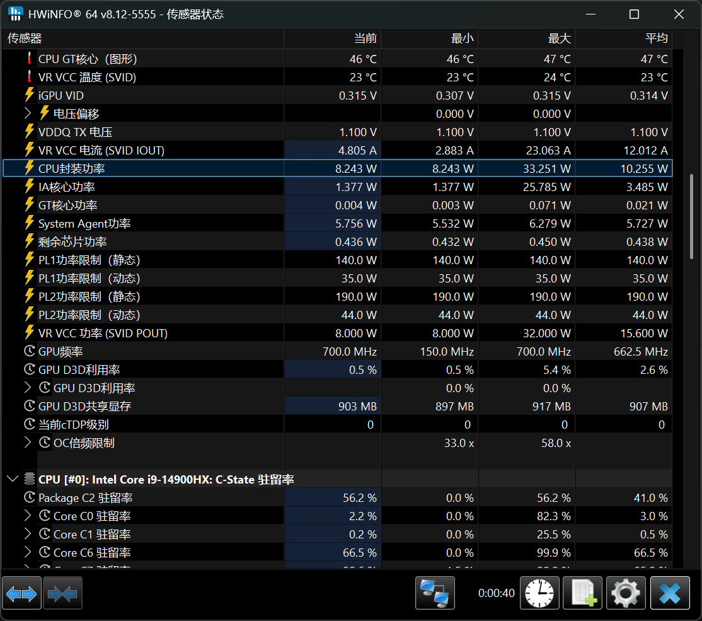Collapse the CPU [#0] C-State 驻留率 section
Viewport: 702px width, 621px height.
(x=13, y=479)
